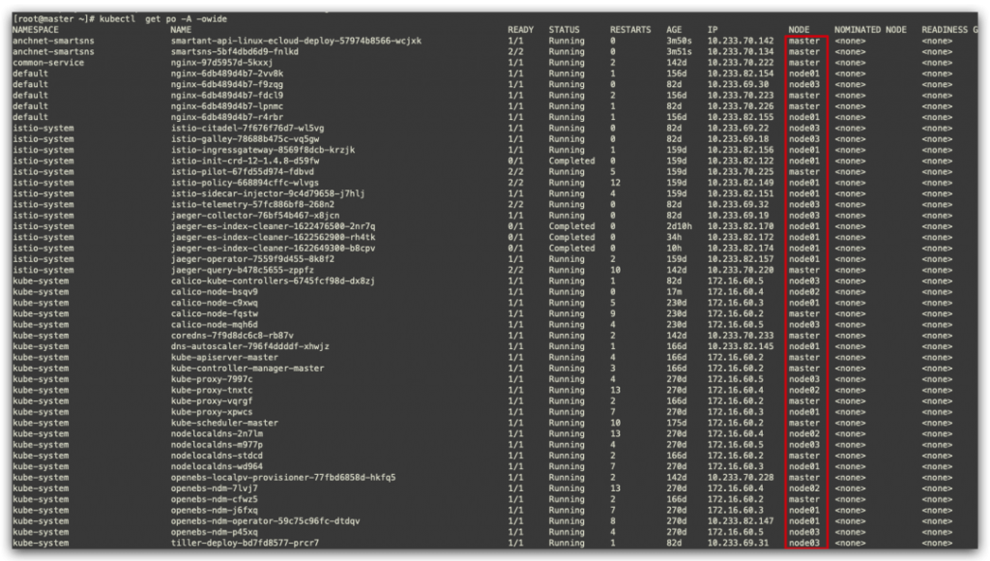
Task: Click pod openebs-localpv-provisioner-77fbd6858d-hkfq5
Action: pos(283,477)
